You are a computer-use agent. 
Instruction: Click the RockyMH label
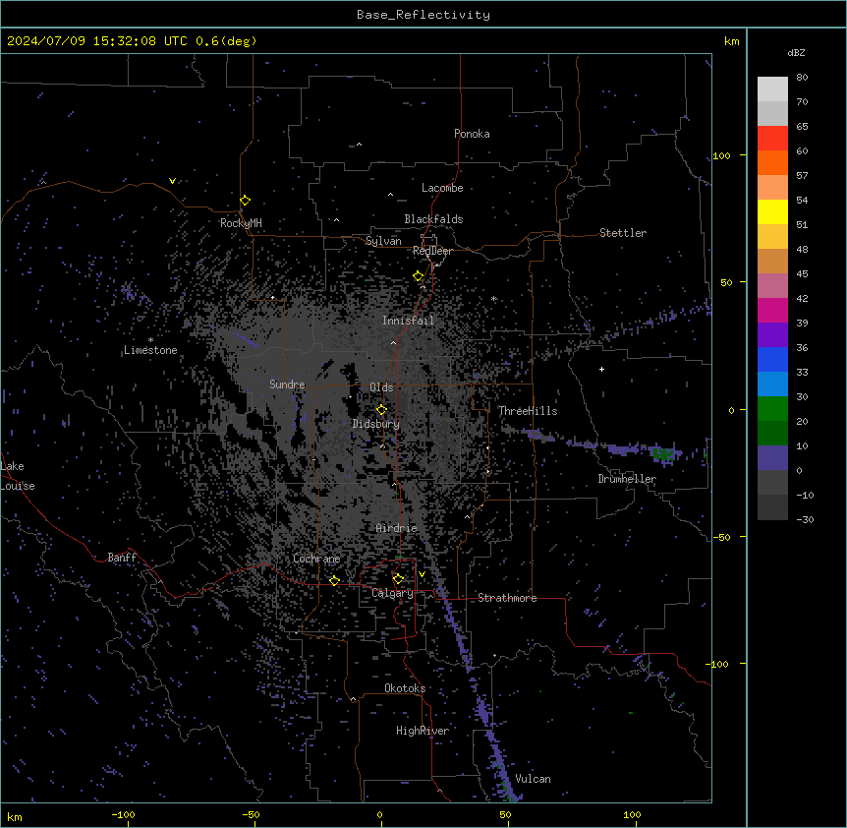[241, 223]
